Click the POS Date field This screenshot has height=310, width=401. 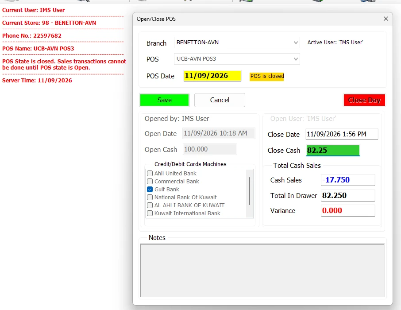click(x=212, y=76)
